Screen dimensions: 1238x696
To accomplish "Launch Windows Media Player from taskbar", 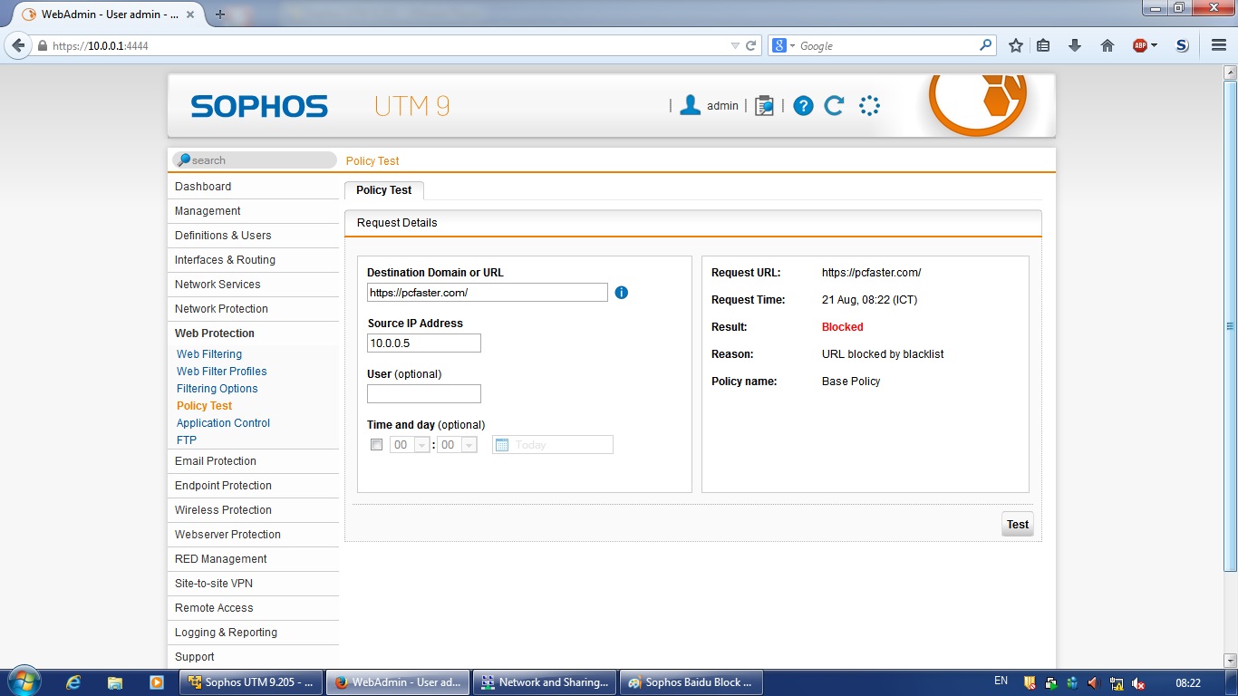I will point(157,682).
